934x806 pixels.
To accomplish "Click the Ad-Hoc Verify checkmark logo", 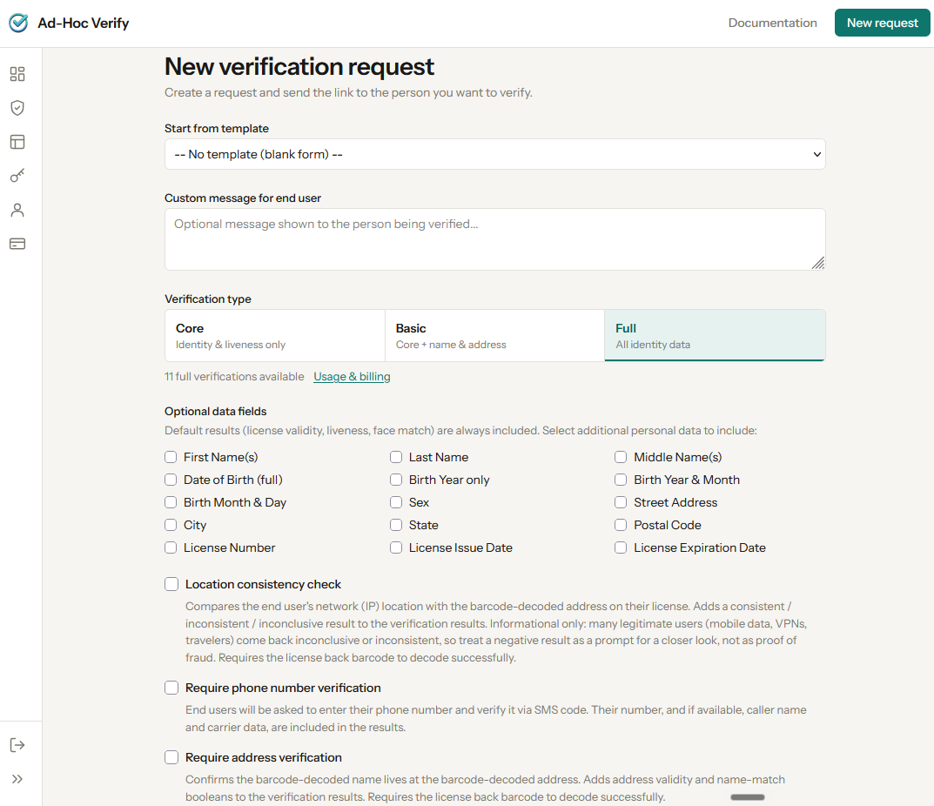I will (18, 23).
